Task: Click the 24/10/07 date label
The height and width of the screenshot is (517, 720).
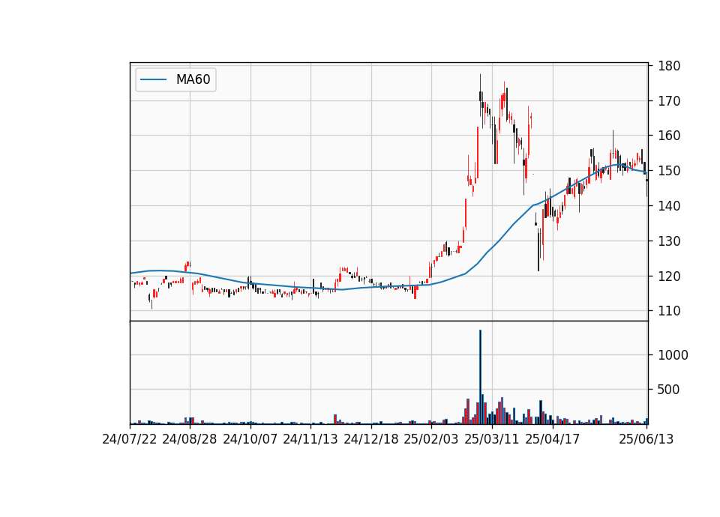Action: click(x=250, y=439)
